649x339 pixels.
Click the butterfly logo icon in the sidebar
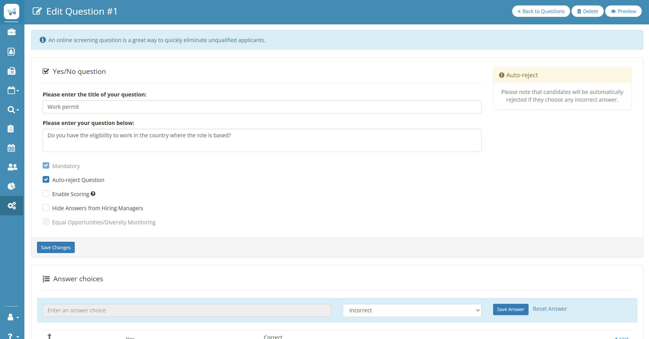click(x=12, y=12)
